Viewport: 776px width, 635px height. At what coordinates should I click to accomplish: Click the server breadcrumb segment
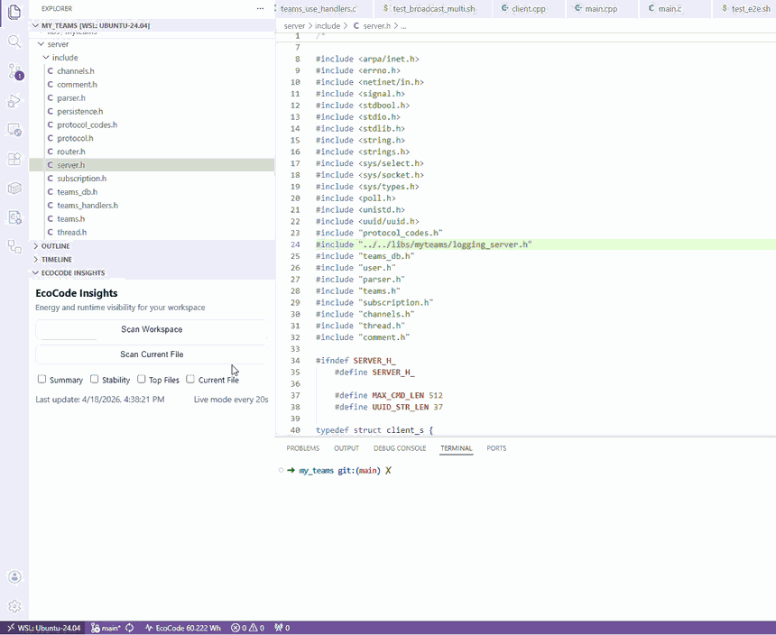point(294,26)
